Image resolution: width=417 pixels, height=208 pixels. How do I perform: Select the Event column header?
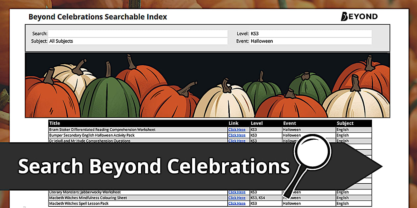[x=290, y=123]
